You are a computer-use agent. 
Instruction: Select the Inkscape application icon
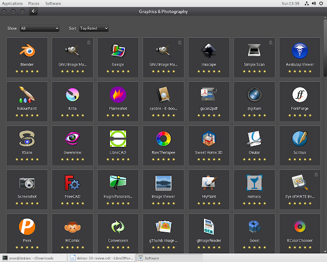pos(208,50)
